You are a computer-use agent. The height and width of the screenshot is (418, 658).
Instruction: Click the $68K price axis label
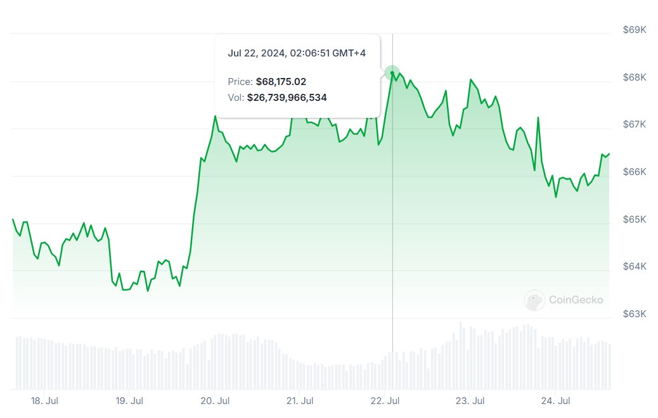[635, 77]
